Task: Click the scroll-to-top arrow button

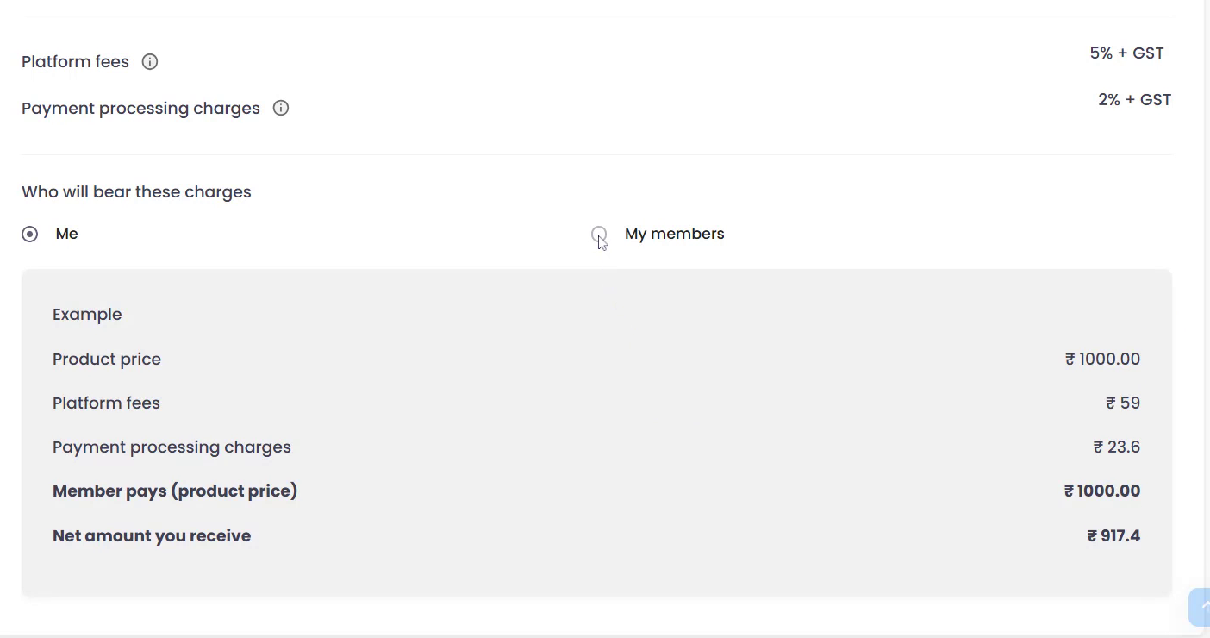Action: [1201, 607]
